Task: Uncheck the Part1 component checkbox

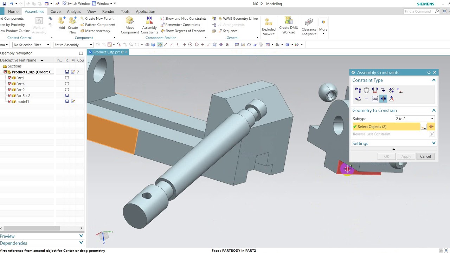Action: [x=10, y=78]
